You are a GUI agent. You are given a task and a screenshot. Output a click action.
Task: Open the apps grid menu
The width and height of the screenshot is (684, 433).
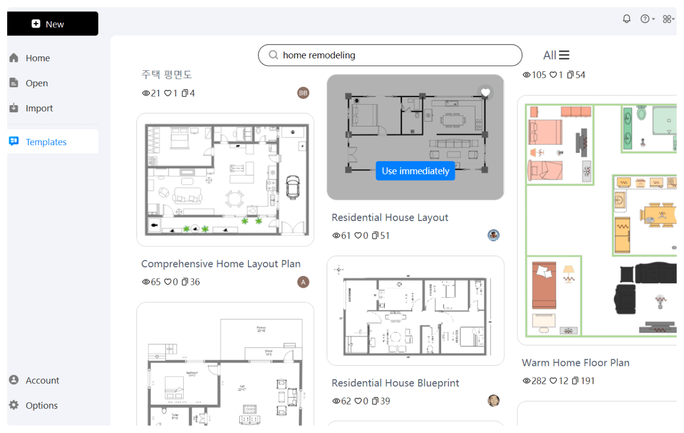pyautogui.click(x=668, y=19)
